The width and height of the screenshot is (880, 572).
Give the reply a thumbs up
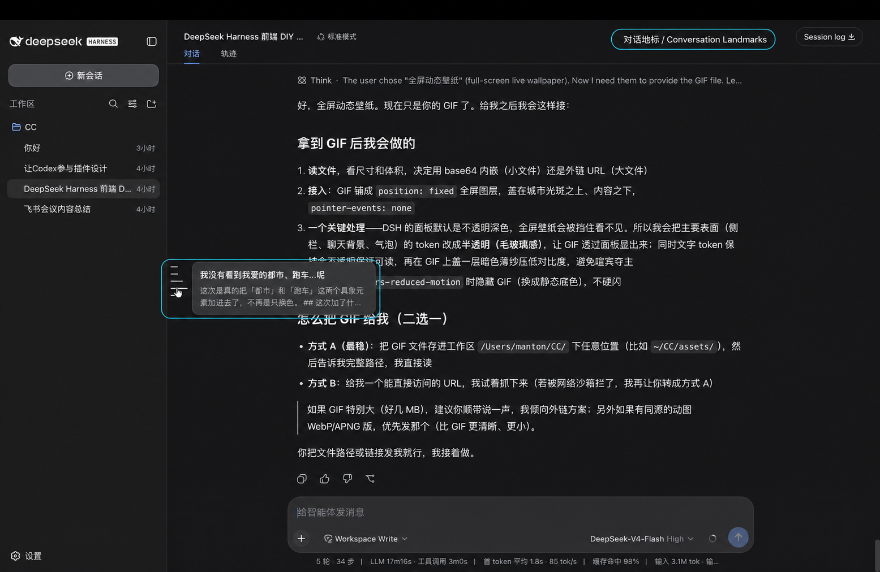(324, 479)
